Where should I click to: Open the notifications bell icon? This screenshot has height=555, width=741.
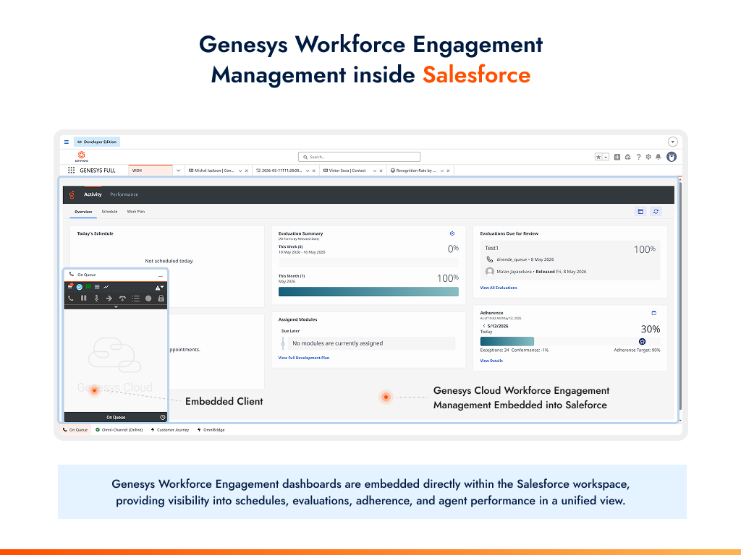coord(659,157)
